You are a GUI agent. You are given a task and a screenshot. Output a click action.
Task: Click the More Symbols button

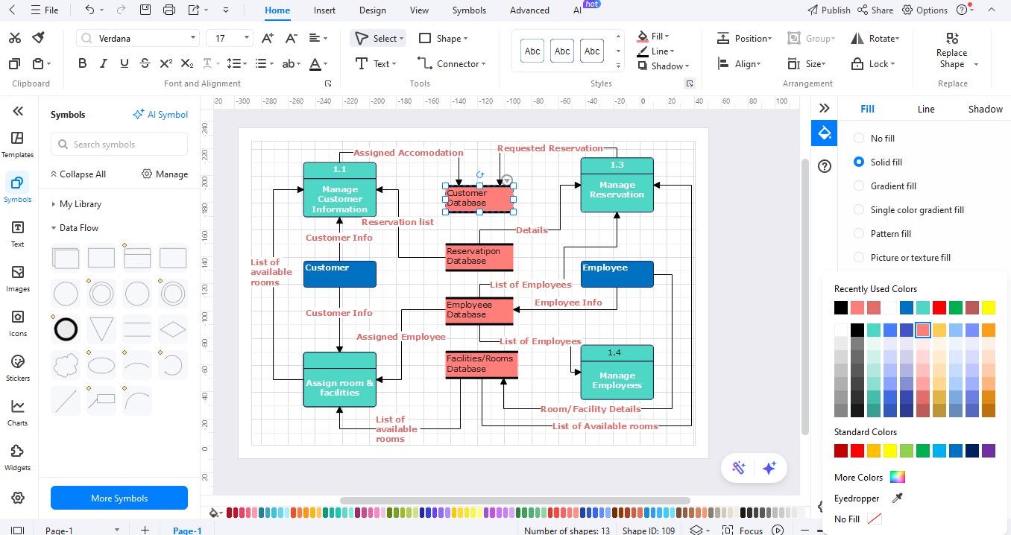119,498
